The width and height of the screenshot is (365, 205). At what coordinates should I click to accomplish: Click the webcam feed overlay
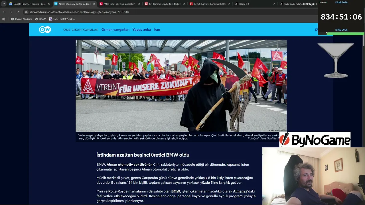314,176
